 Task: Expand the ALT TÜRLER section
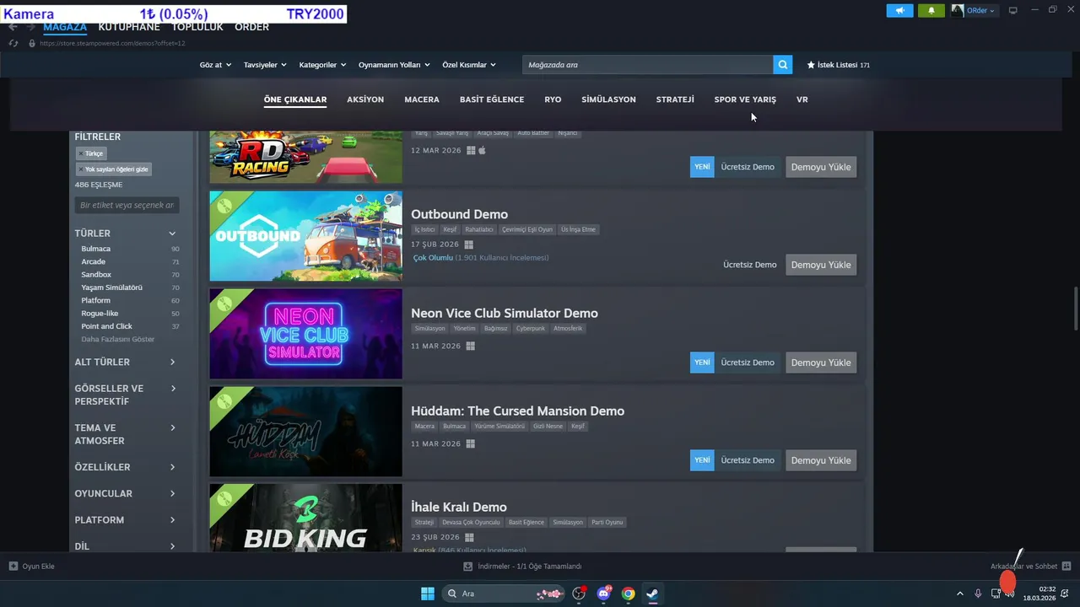(x=127, y=362)
